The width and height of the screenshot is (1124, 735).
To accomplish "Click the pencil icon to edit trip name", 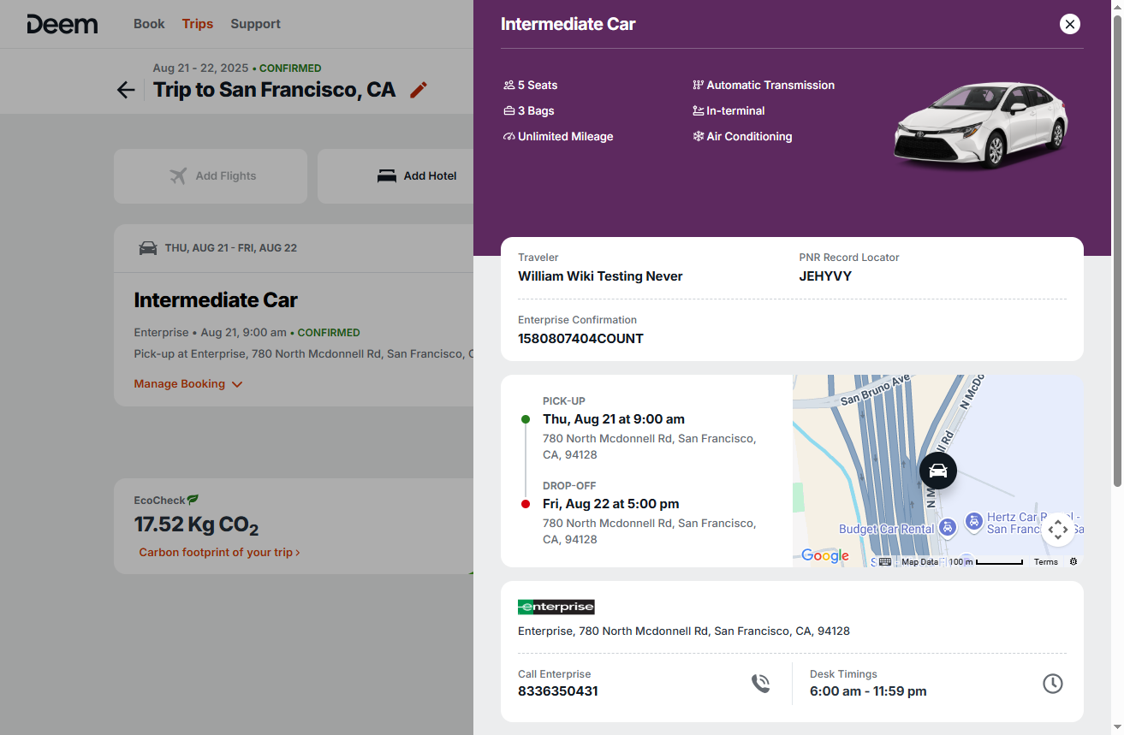I will click(418, 90).
